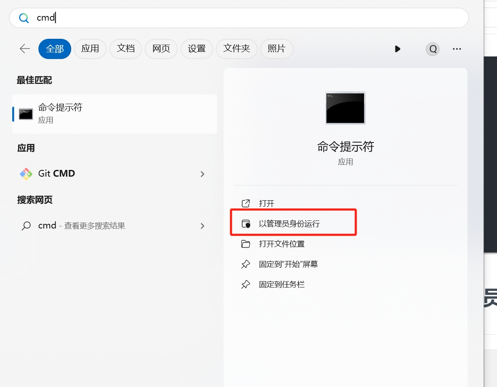The width and height of the screenshot is (497, 387).
Task: Click the search magnifier icon in search box
Action: coord(24,18)
